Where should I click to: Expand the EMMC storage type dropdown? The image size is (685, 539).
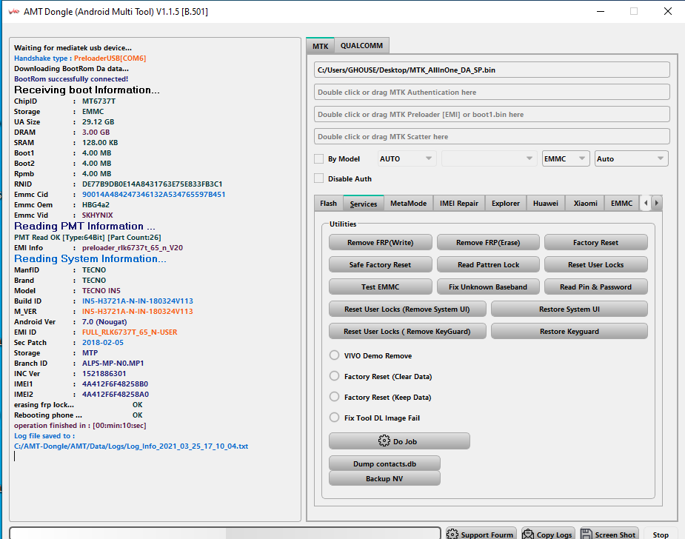(565, 158)
